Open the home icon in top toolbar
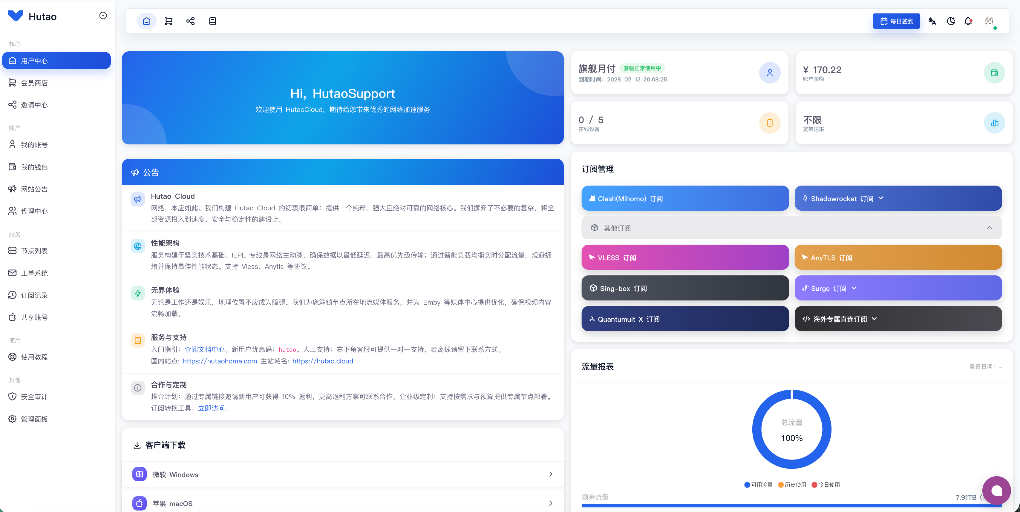The height and width of the screenshot is (512, 1020). (146, 21)
